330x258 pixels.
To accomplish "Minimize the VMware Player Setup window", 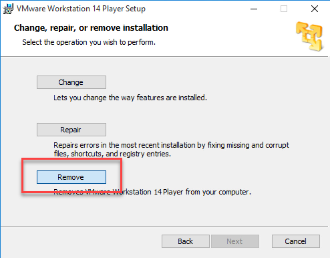I will pos(254,9).
